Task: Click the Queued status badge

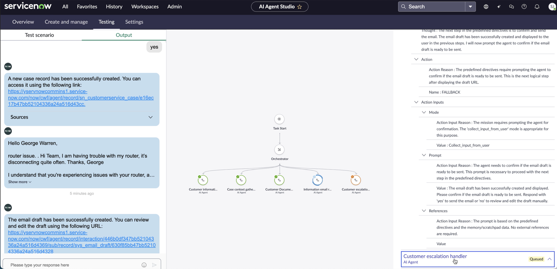Action: 536,259
